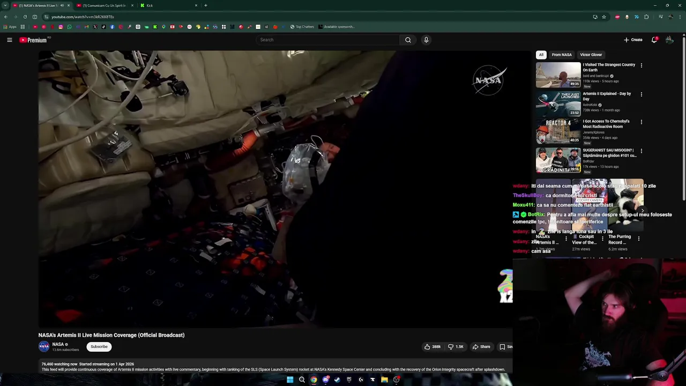
Task: Click the video title text
Action: tap(111, 335)
